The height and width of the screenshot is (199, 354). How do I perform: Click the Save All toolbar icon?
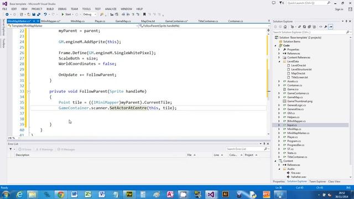39,14
